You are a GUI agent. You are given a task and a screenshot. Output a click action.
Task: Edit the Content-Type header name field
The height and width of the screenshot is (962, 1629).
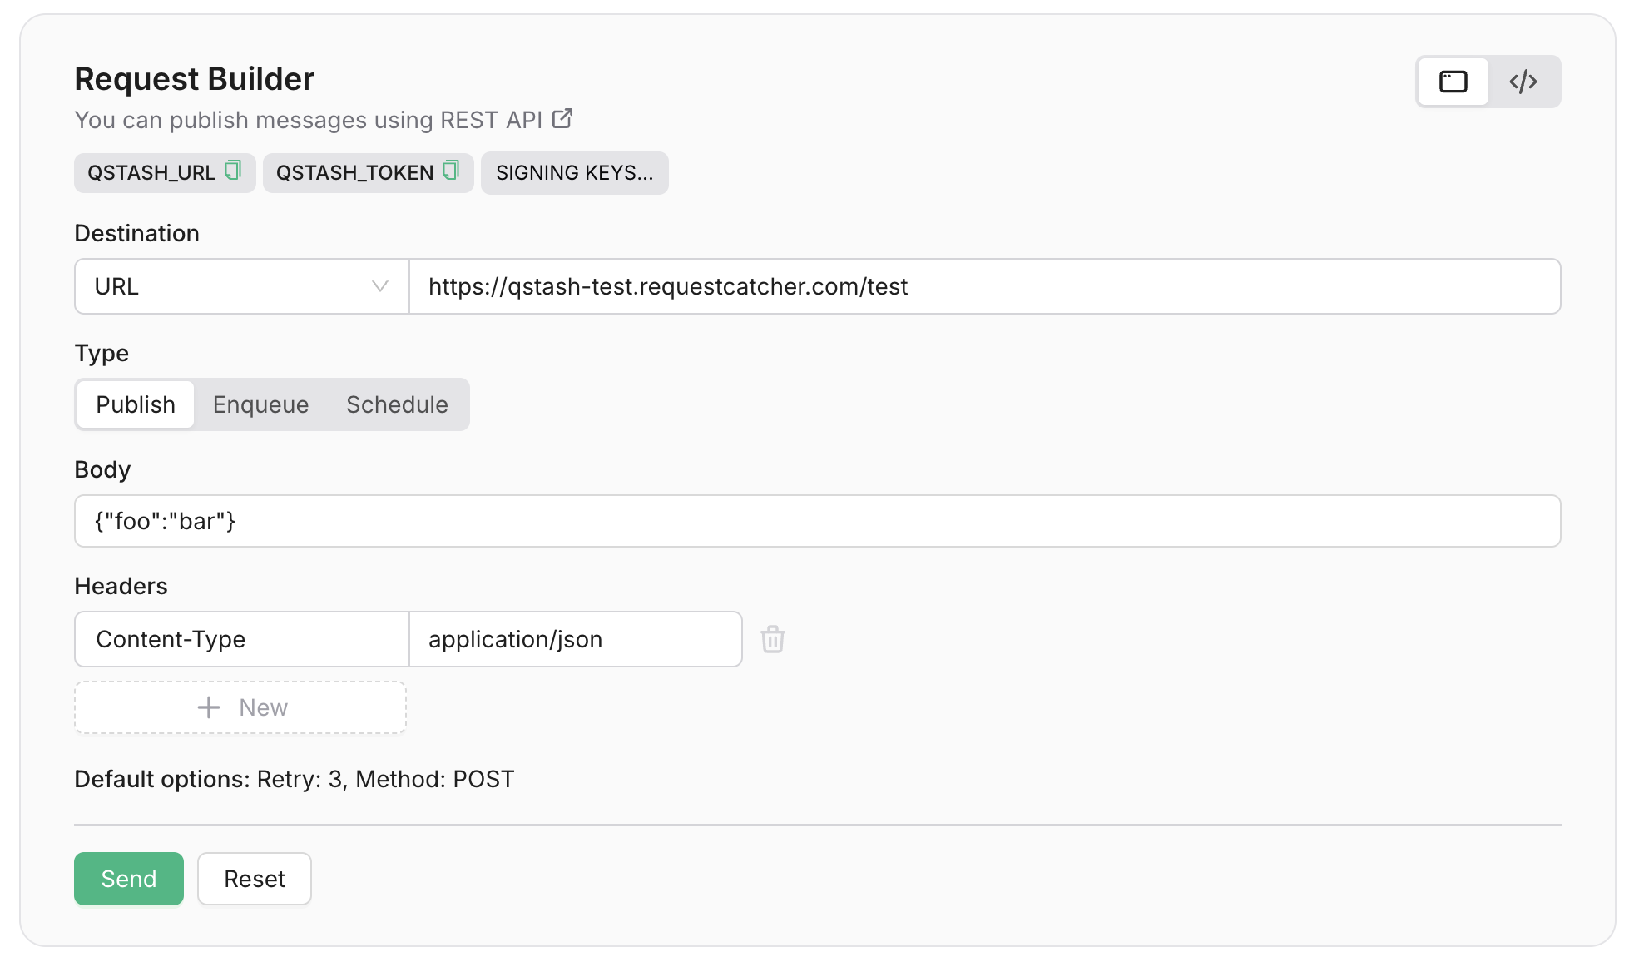pos(241,639)
